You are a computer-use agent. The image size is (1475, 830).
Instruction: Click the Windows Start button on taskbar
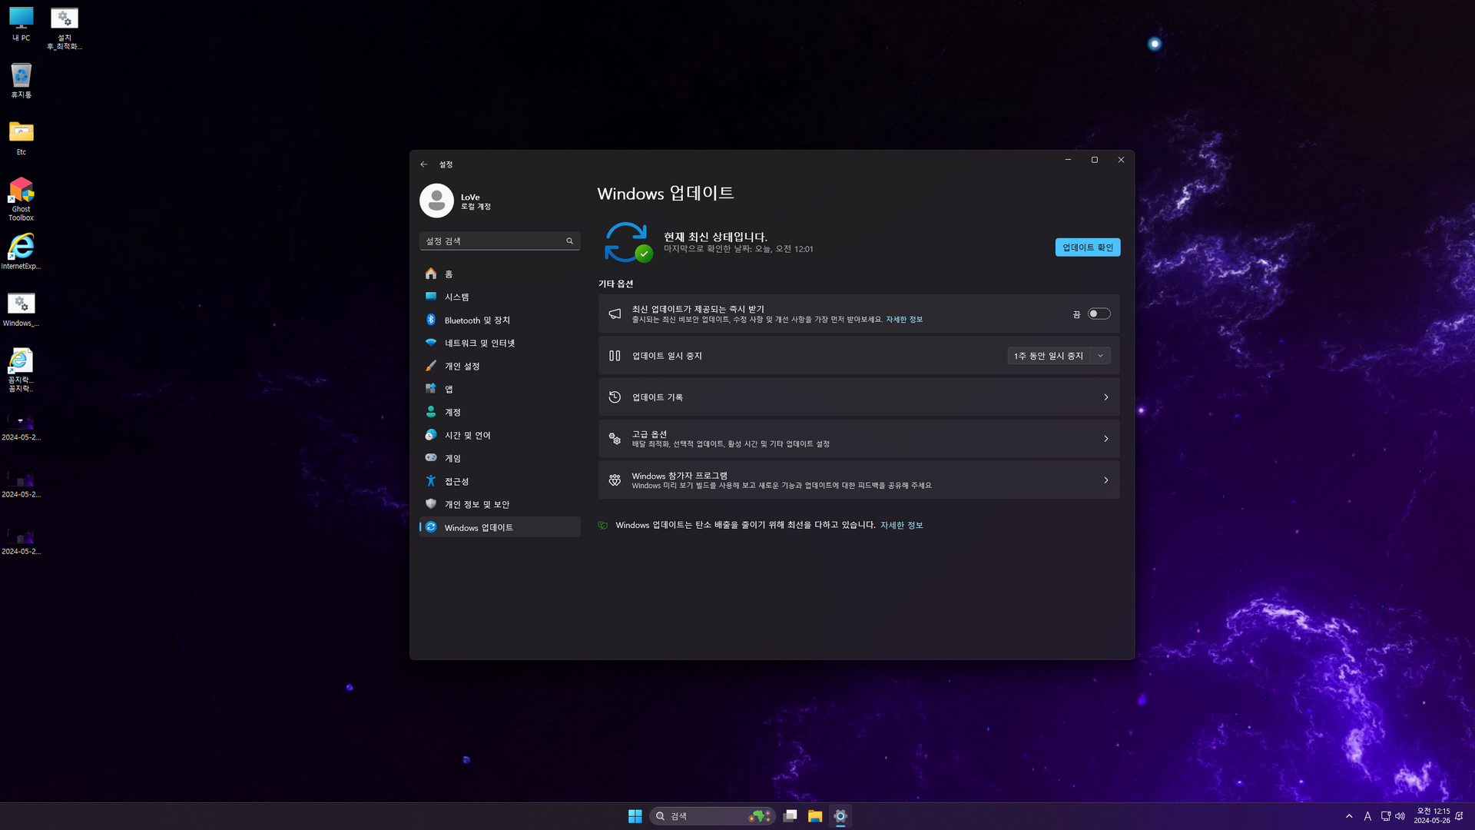635,816
